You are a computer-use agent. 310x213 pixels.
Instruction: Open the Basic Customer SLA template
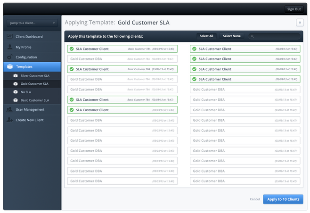pyautogui.click(x=34, y=100)
